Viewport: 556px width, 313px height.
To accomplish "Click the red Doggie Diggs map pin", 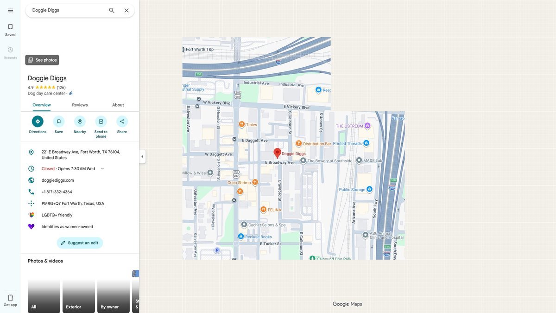I will (277, 153).
